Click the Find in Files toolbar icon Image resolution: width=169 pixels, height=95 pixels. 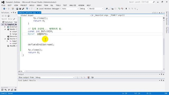pyautogui.click(x=107, y=9)
